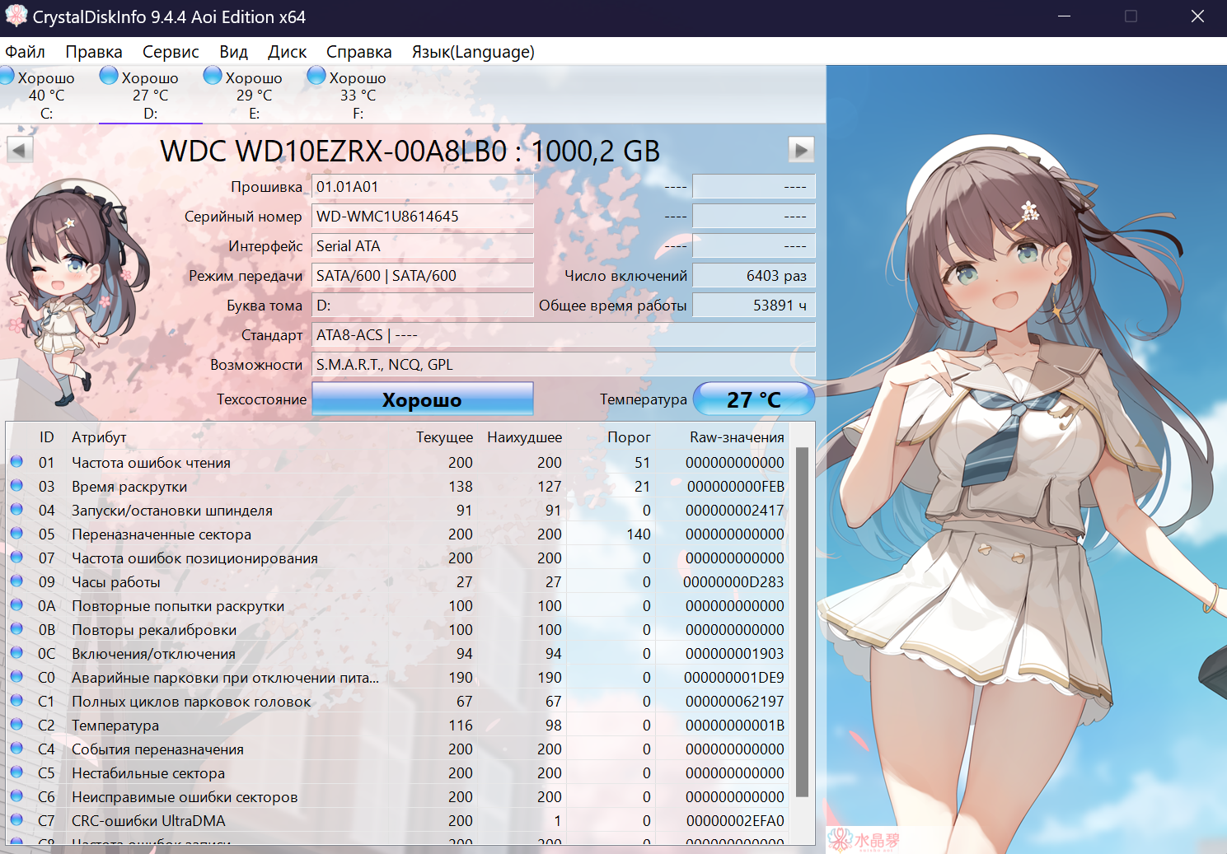The height and width of the screenshot is (854, 1227).
Task: Select drive C: at 40 °C
Action: pos(45,95)
